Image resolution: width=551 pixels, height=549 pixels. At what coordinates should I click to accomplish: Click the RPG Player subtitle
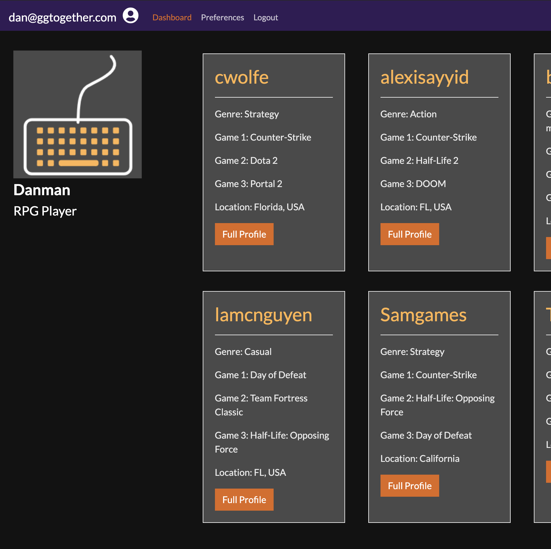[45, 211]
